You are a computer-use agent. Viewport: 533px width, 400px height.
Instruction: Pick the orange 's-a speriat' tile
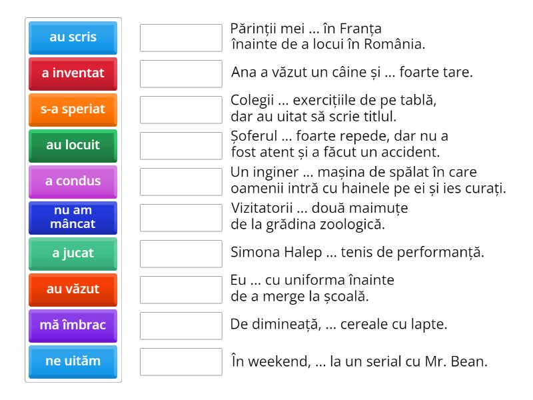(x=73, y=110)
